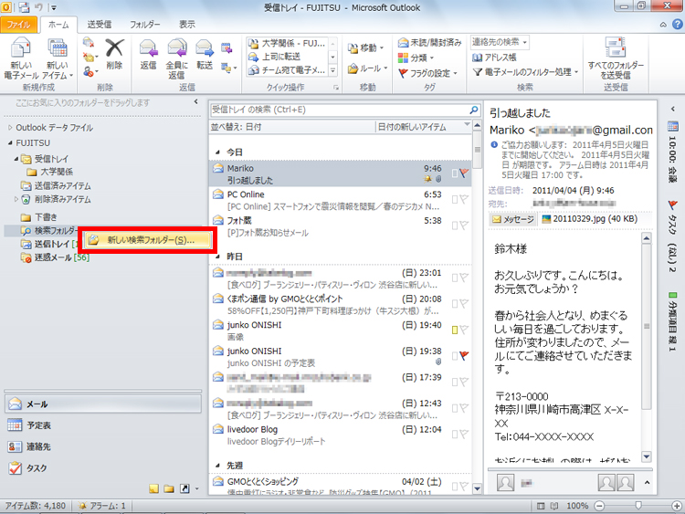Open the ファイル tab
The height and width of the screenshot is (514, 685).
click(19, 25)
